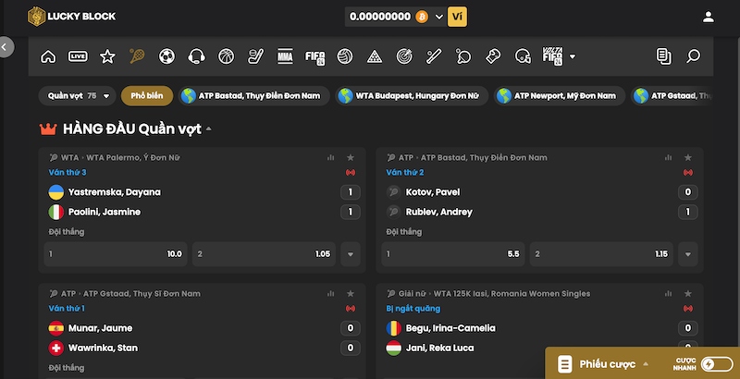Select the table tennis paddle icon
Image resolution: width=740 pixels, height=379 pixels.
463,56
